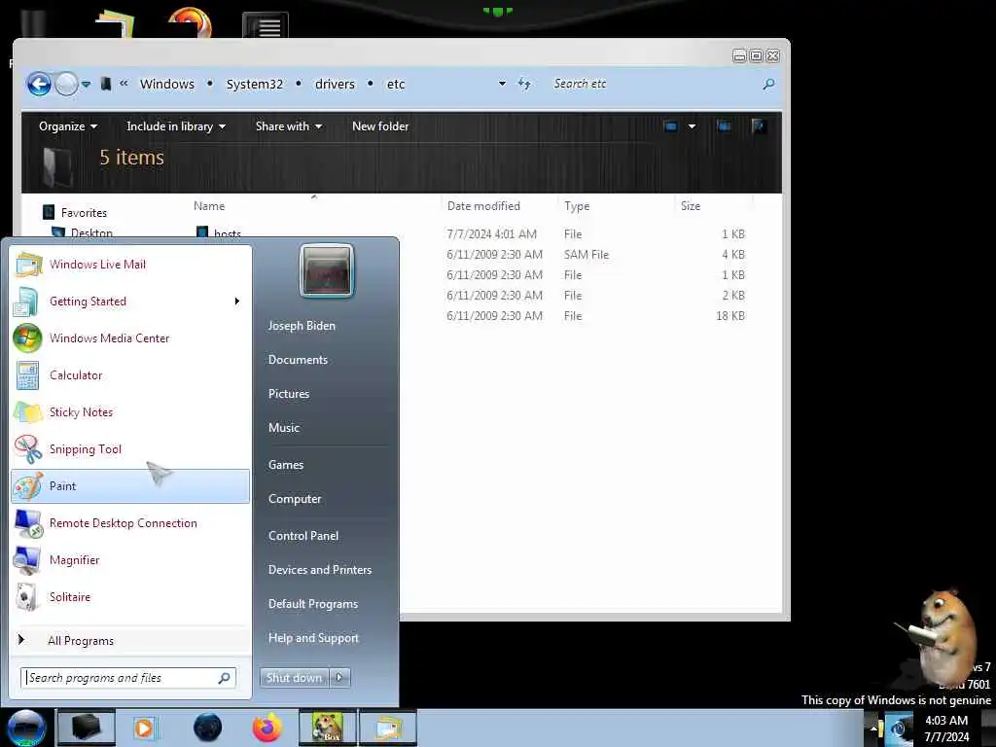Click the Search etc field
Screen dimensions: 996x747
coord(655,84)
